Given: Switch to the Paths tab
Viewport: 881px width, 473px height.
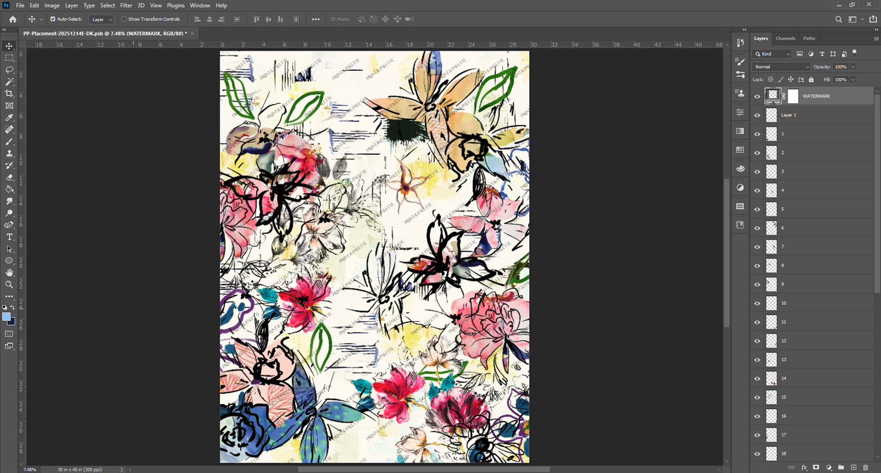Looking at the screenshot, I should click(x=809, y=38).
